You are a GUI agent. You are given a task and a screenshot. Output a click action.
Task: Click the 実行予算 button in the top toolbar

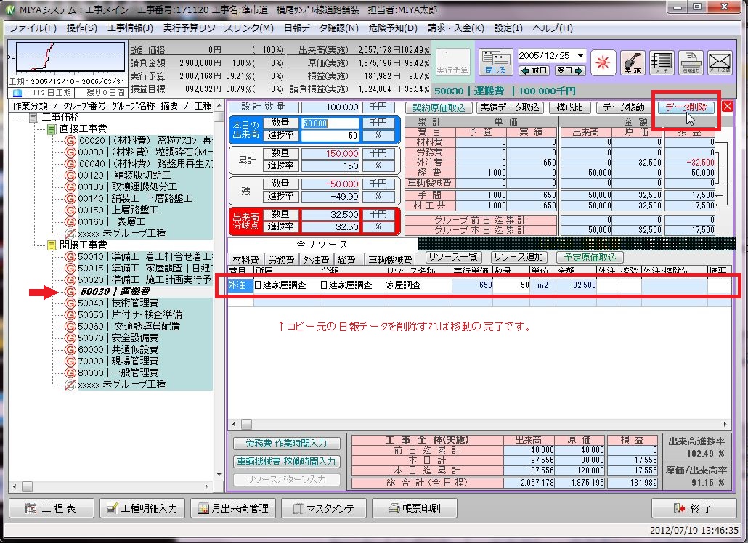[x=452, y=62]
